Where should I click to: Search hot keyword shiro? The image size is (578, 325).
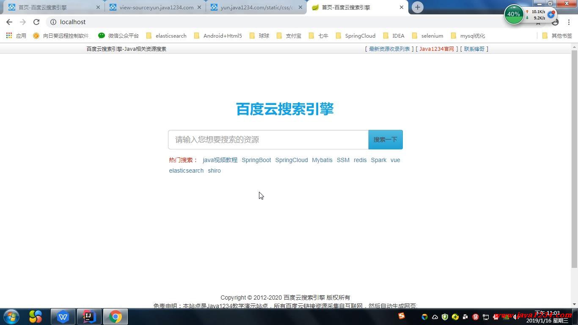pyautogui.click(x=214, y=171)
